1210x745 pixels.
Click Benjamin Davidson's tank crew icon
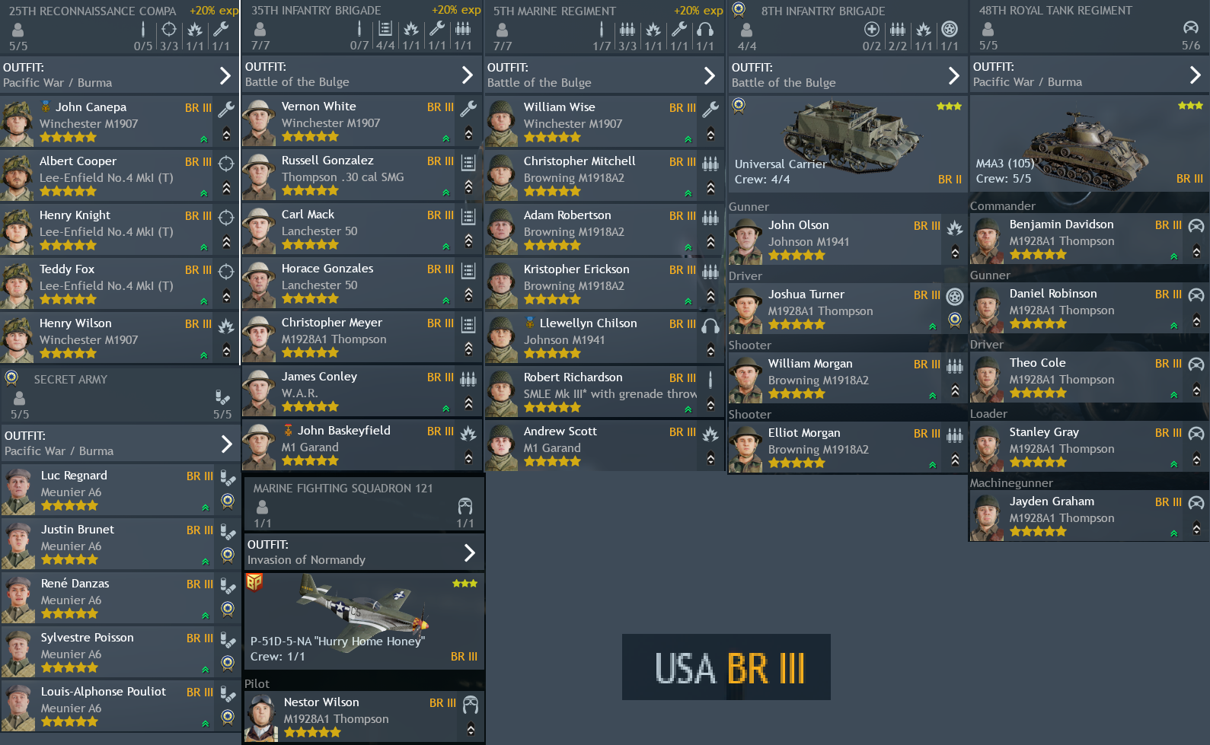[1196, 226]
